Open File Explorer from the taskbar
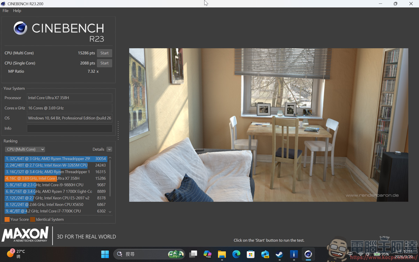419x262 pixels. point(222,254)
